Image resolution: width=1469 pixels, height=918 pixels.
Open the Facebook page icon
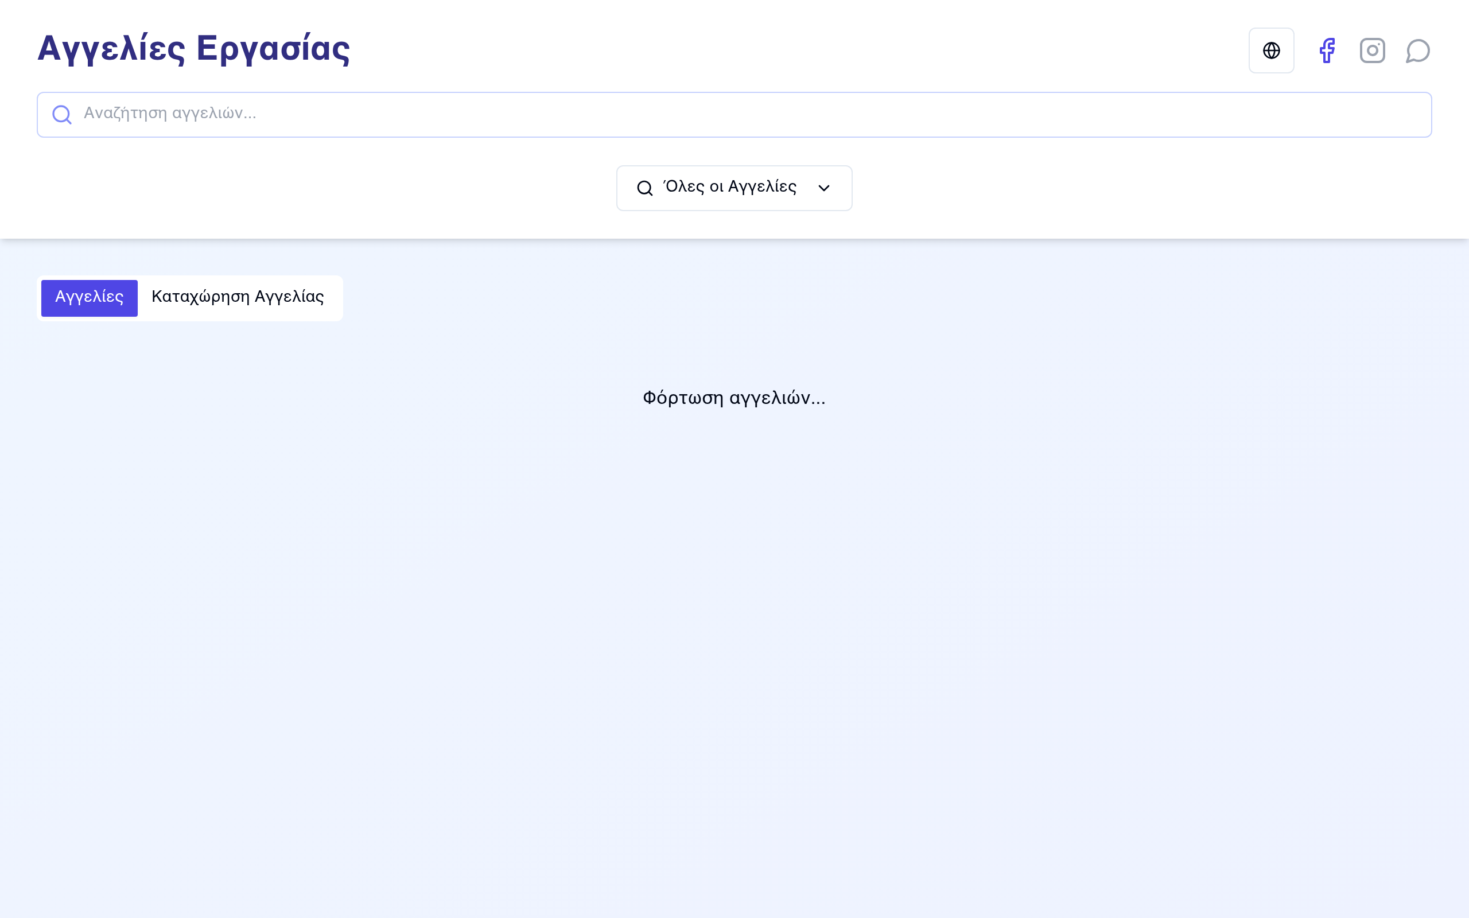(1327, 50)
